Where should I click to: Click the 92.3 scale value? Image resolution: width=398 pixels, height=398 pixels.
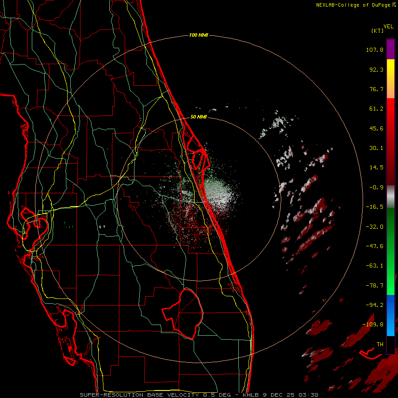pyautogui.click(x=376, y=69)
